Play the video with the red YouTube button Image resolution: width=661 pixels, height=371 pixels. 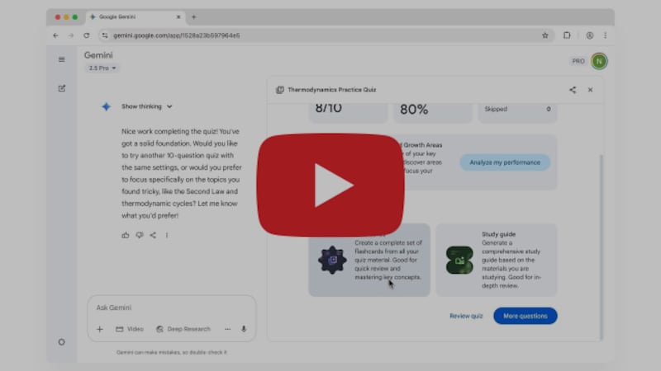pyautogui.click(x=330, y=185)
